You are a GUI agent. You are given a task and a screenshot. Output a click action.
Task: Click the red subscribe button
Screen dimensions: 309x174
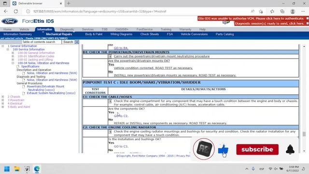[x=257, y=149]
